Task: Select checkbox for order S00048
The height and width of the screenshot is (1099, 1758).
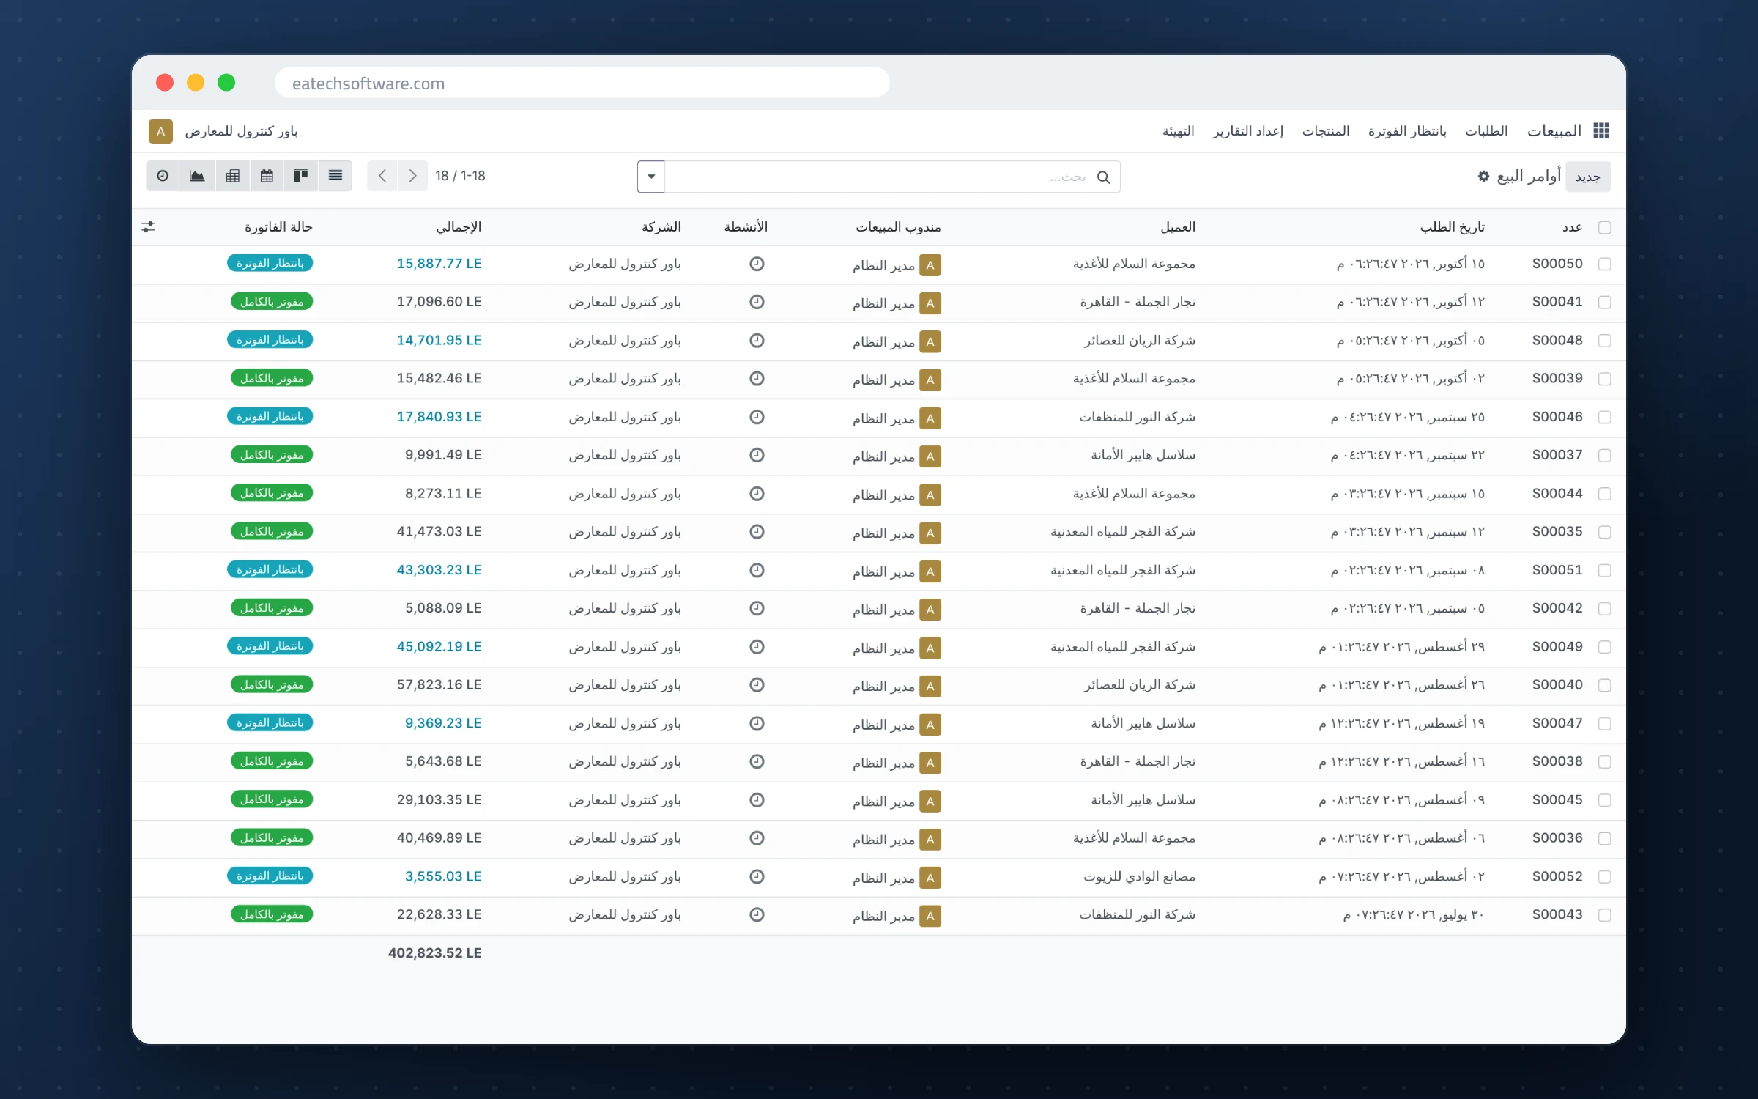Action: pyautogui.click(x=1604, y=341)
